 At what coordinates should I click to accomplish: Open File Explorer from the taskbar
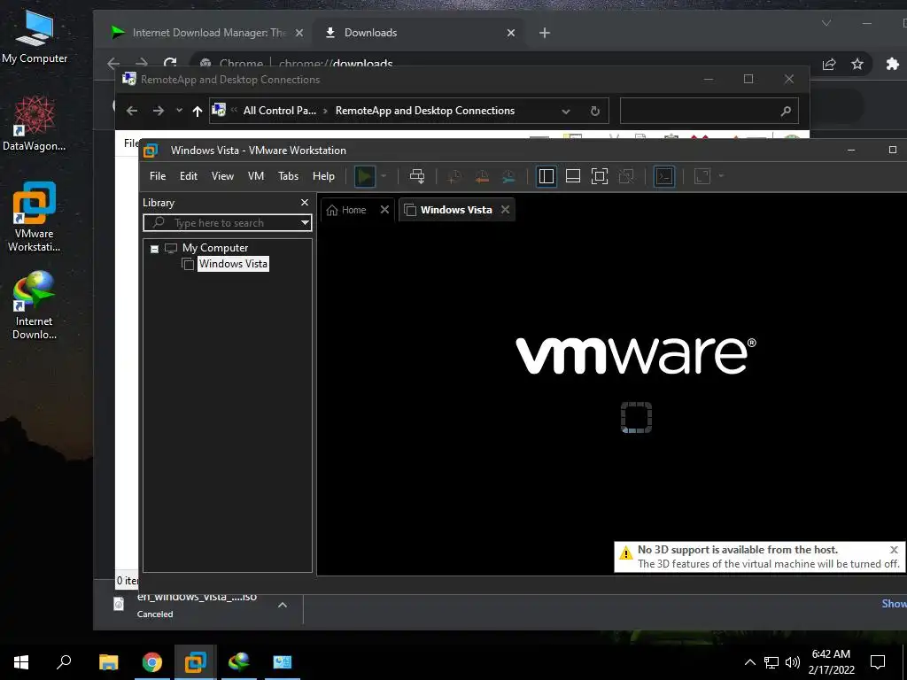(108, 662)
